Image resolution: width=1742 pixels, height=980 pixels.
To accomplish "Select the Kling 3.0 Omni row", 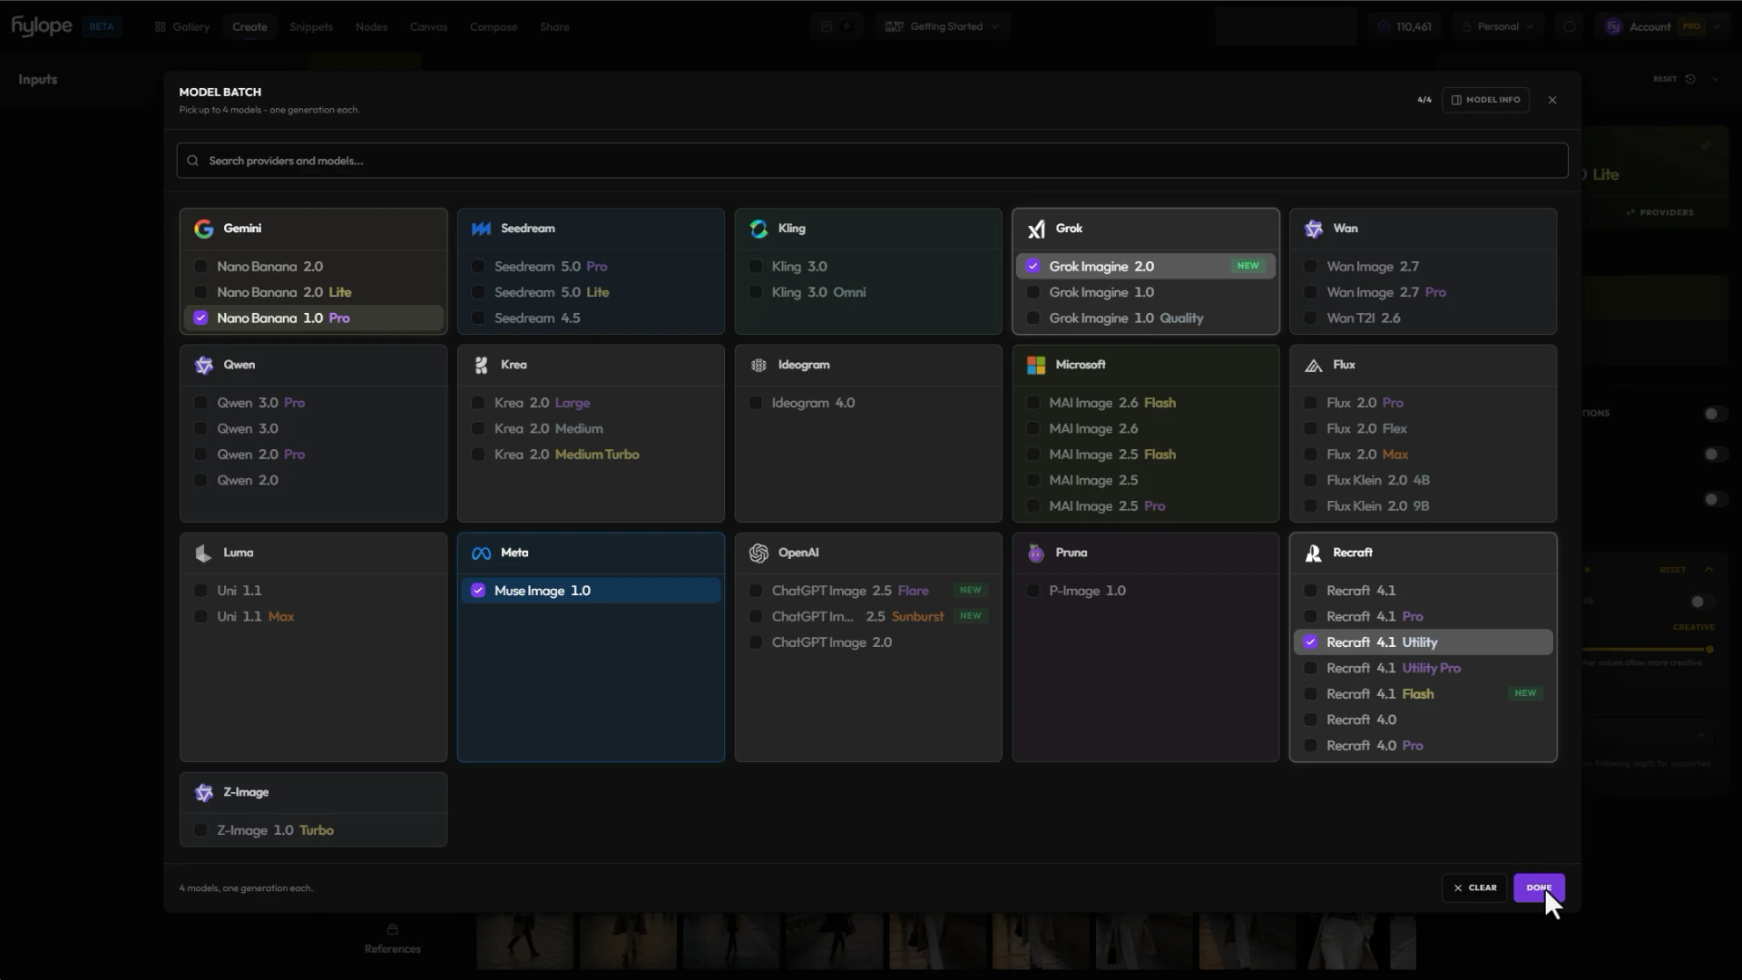I will coord(868,292).
